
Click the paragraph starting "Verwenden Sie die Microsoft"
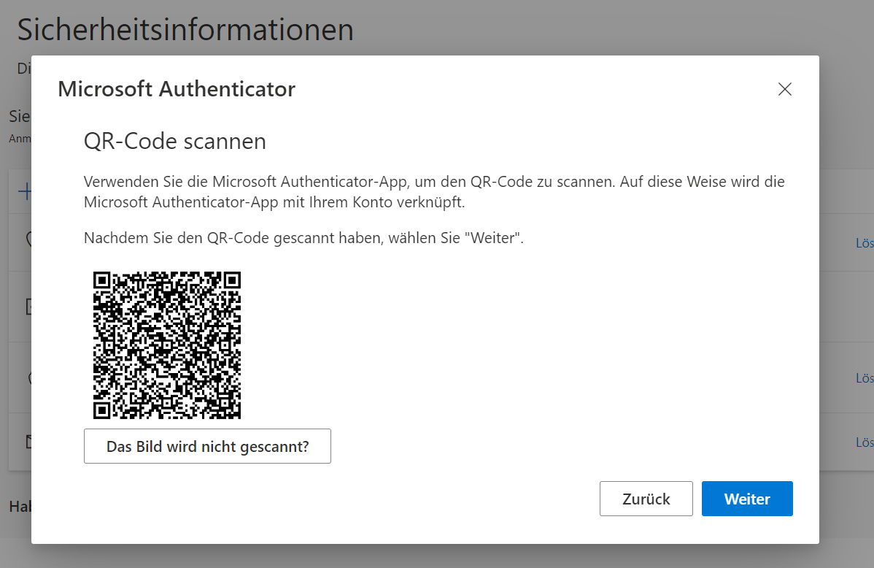tap(434, 191)
